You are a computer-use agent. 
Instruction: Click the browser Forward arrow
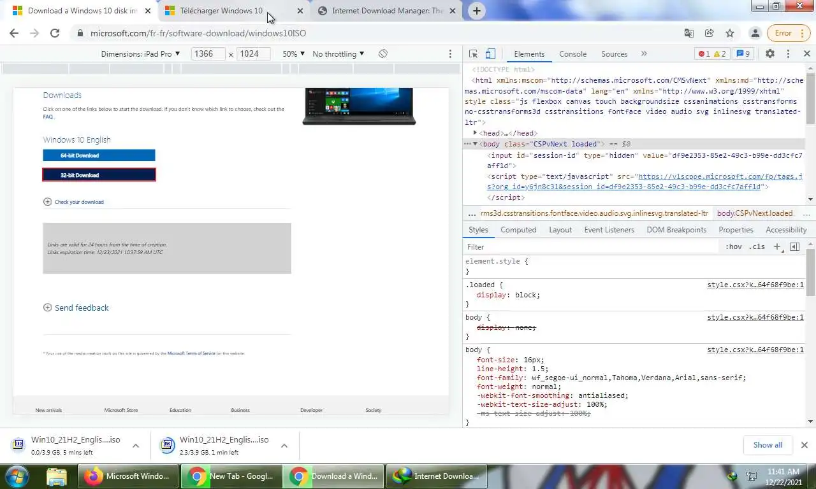[34, 33]
